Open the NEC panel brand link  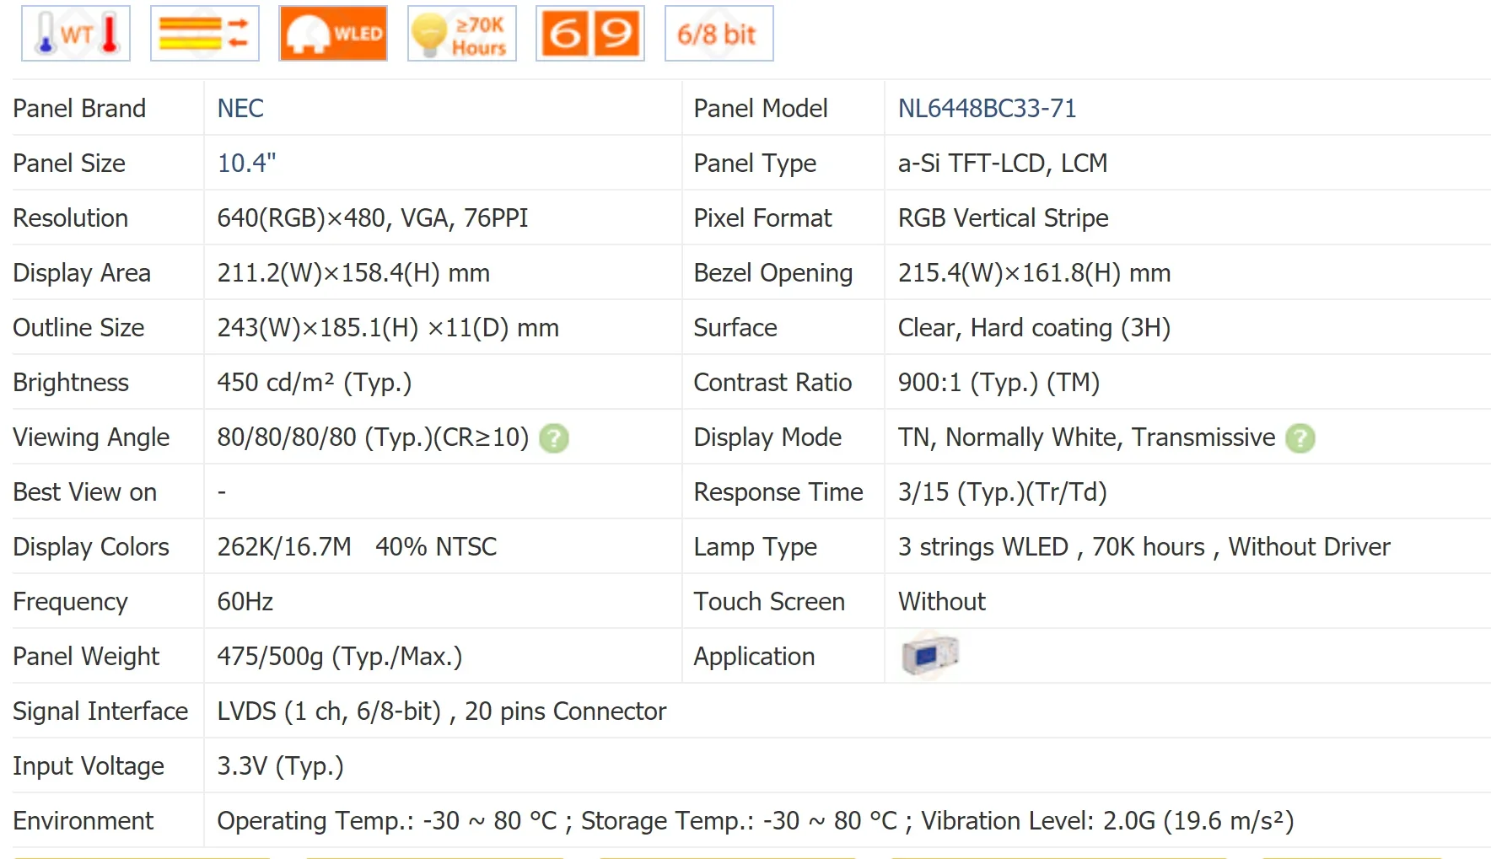pyautogui.click(x=240, y=109)
